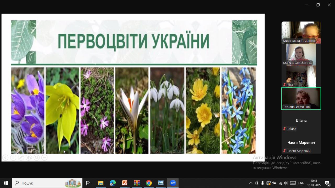
Task: Click the see-all-slides icon
Action: [29, 158]
